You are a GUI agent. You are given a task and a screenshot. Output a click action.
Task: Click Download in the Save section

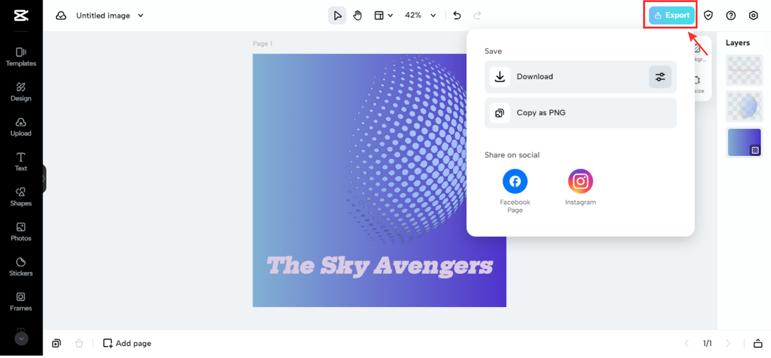point(581,77)
